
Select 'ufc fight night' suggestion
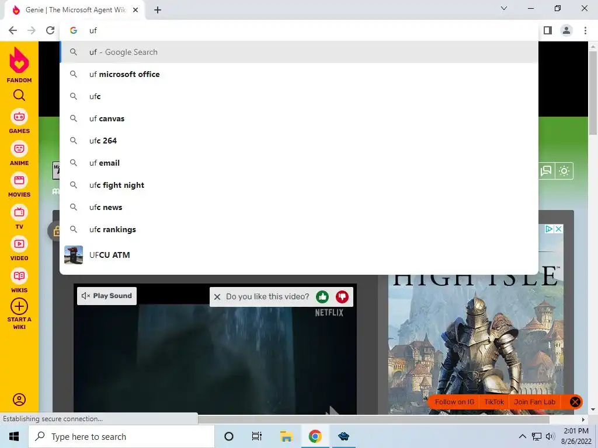pos(299,185)
